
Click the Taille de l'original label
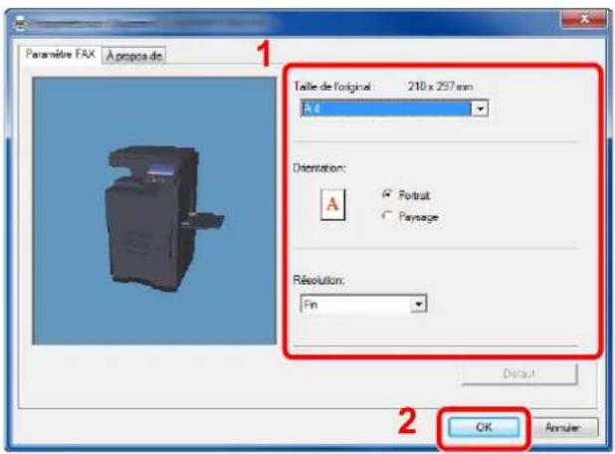332,87
